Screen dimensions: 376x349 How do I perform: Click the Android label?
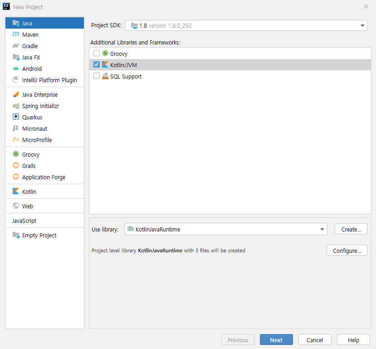click(32, 69)
